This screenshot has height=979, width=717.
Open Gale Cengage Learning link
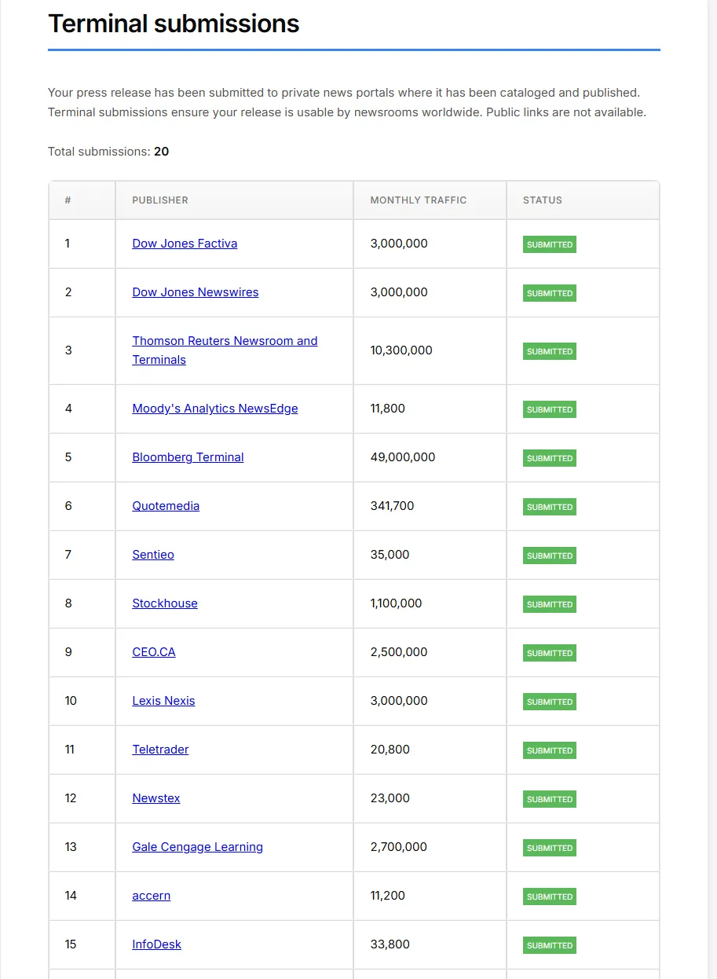click(197, 847)
